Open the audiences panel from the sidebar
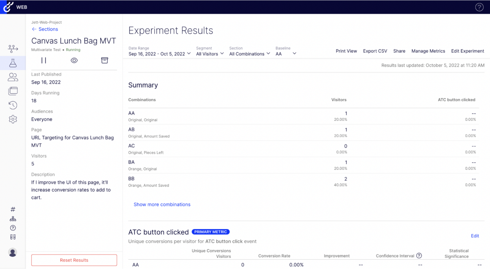The width and height of the screenshot is (490, 269). pos(13,77)
